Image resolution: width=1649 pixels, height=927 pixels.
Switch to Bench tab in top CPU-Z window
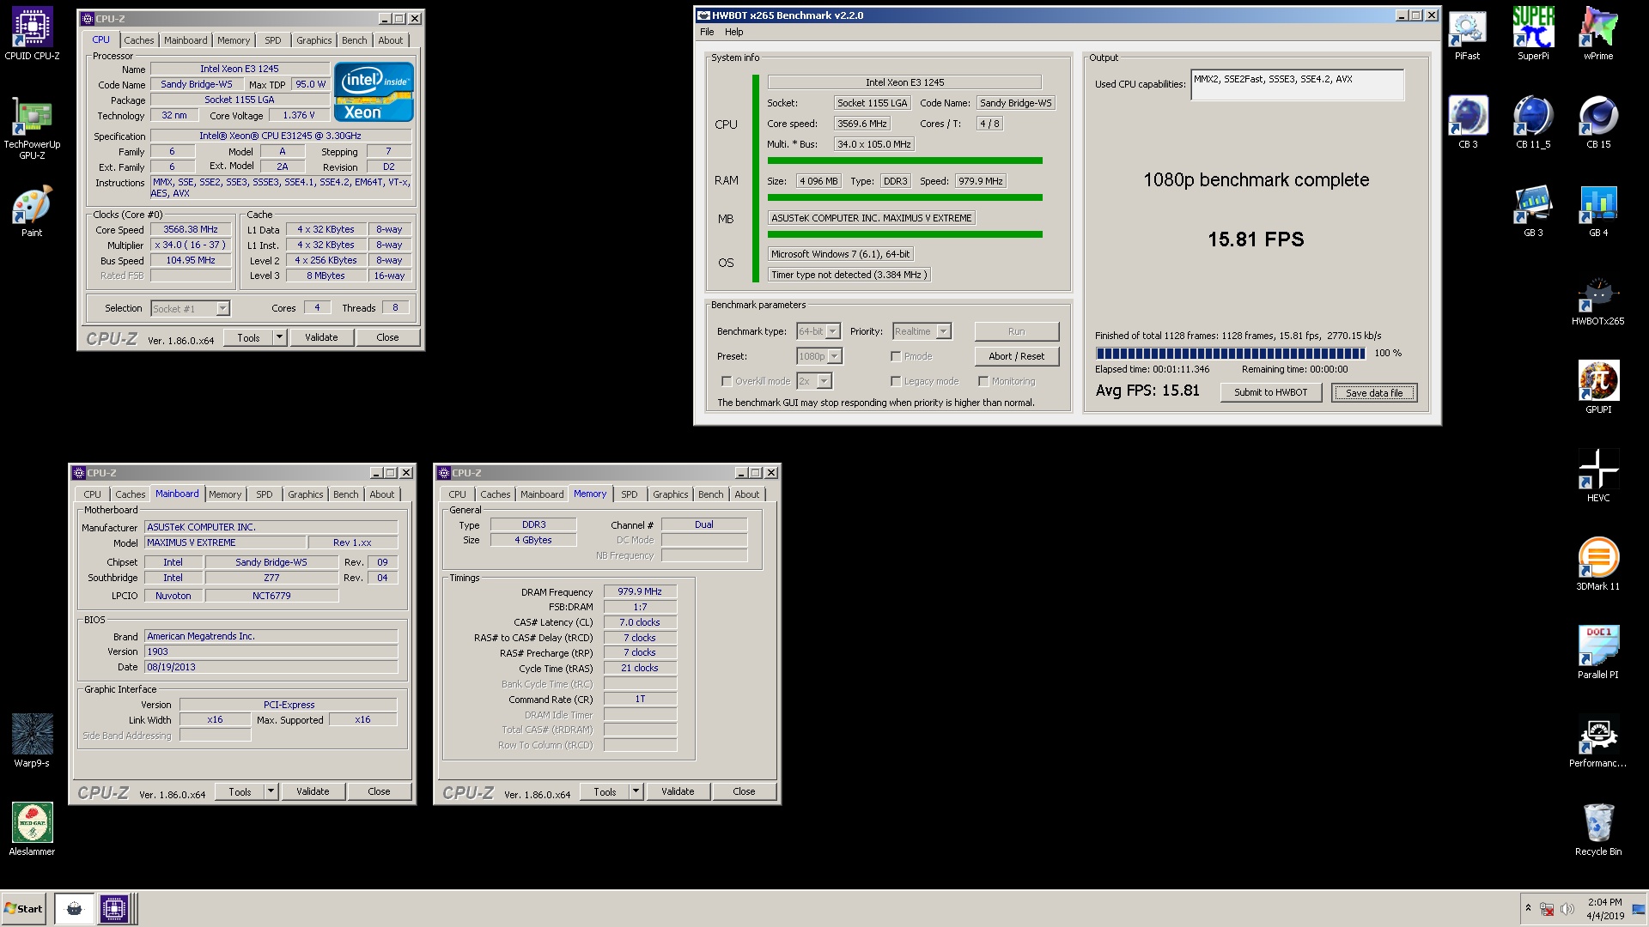click(x=354, y=40)
